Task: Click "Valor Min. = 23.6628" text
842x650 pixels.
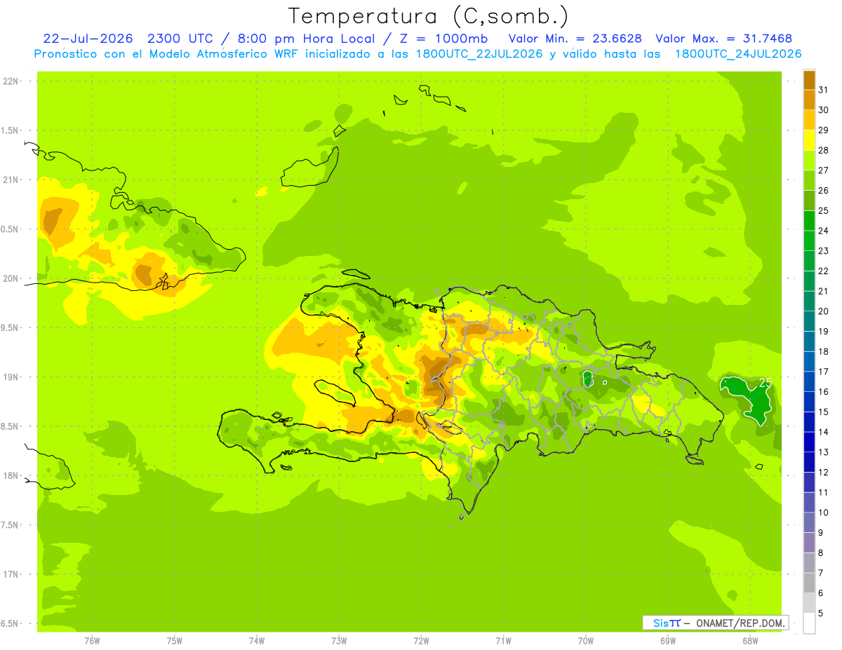Action: click(575, 39)
